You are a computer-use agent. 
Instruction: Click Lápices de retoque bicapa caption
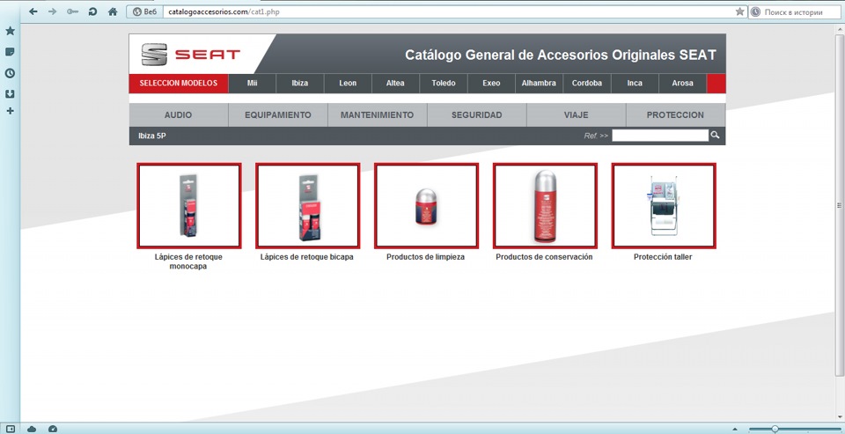(307, 257)
